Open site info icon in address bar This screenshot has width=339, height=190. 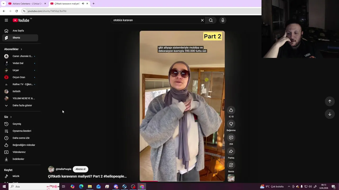[x=24, y=11]
